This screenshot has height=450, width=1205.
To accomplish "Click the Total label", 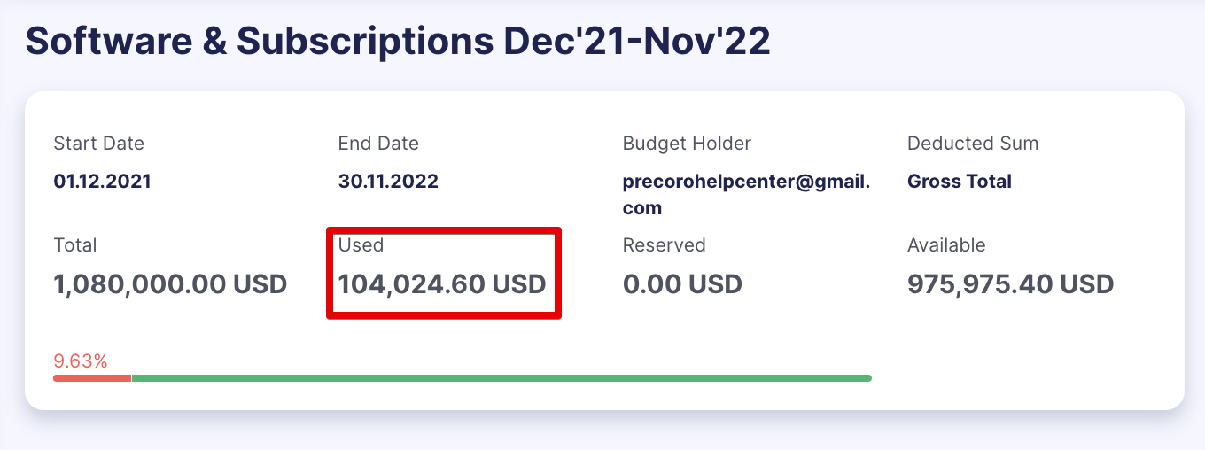I will (x=74, y=245).
